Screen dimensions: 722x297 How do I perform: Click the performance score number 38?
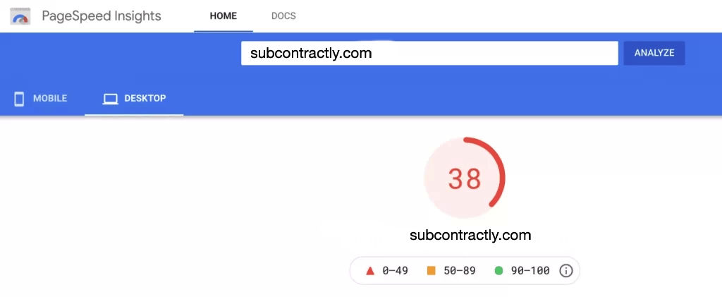465,179
